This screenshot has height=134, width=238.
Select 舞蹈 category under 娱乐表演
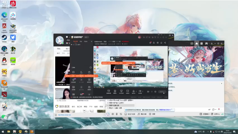tap(85, 107)
